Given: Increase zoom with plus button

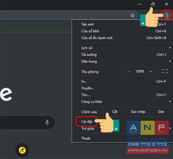Looking at the screenshot, I should pos(151,71).
